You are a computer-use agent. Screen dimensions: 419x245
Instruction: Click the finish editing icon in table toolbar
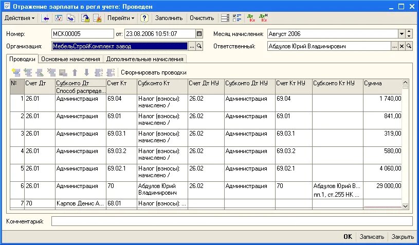(x=63, y=72)
